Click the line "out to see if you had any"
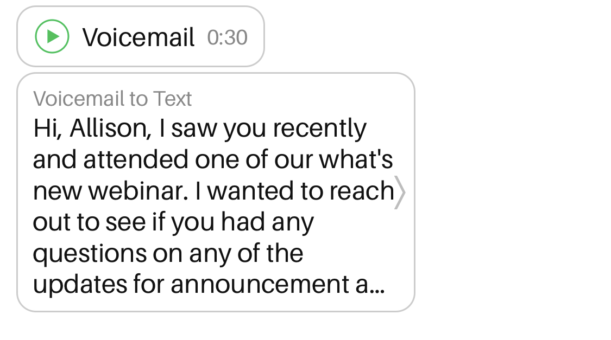The height and width of the screenshot is (340, 611). click(173, 222)
